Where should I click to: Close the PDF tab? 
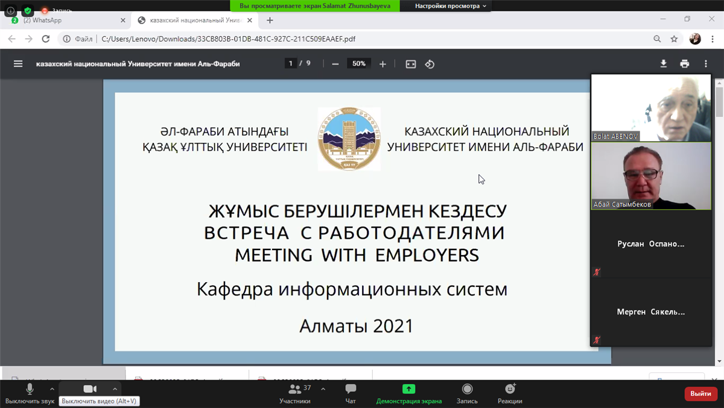(251, 20)
